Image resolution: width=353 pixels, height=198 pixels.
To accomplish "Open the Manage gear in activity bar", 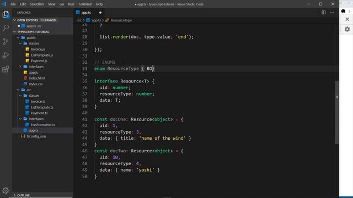I will 6,190.
